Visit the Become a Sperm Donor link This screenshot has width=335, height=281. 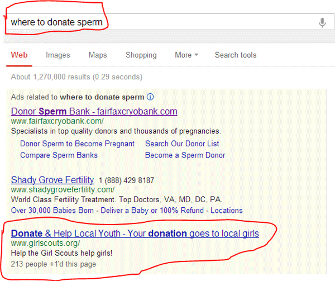[x=185, y=155]
